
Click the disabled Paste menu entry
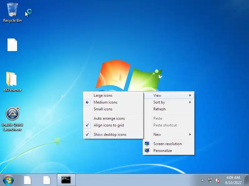(169, 118)
